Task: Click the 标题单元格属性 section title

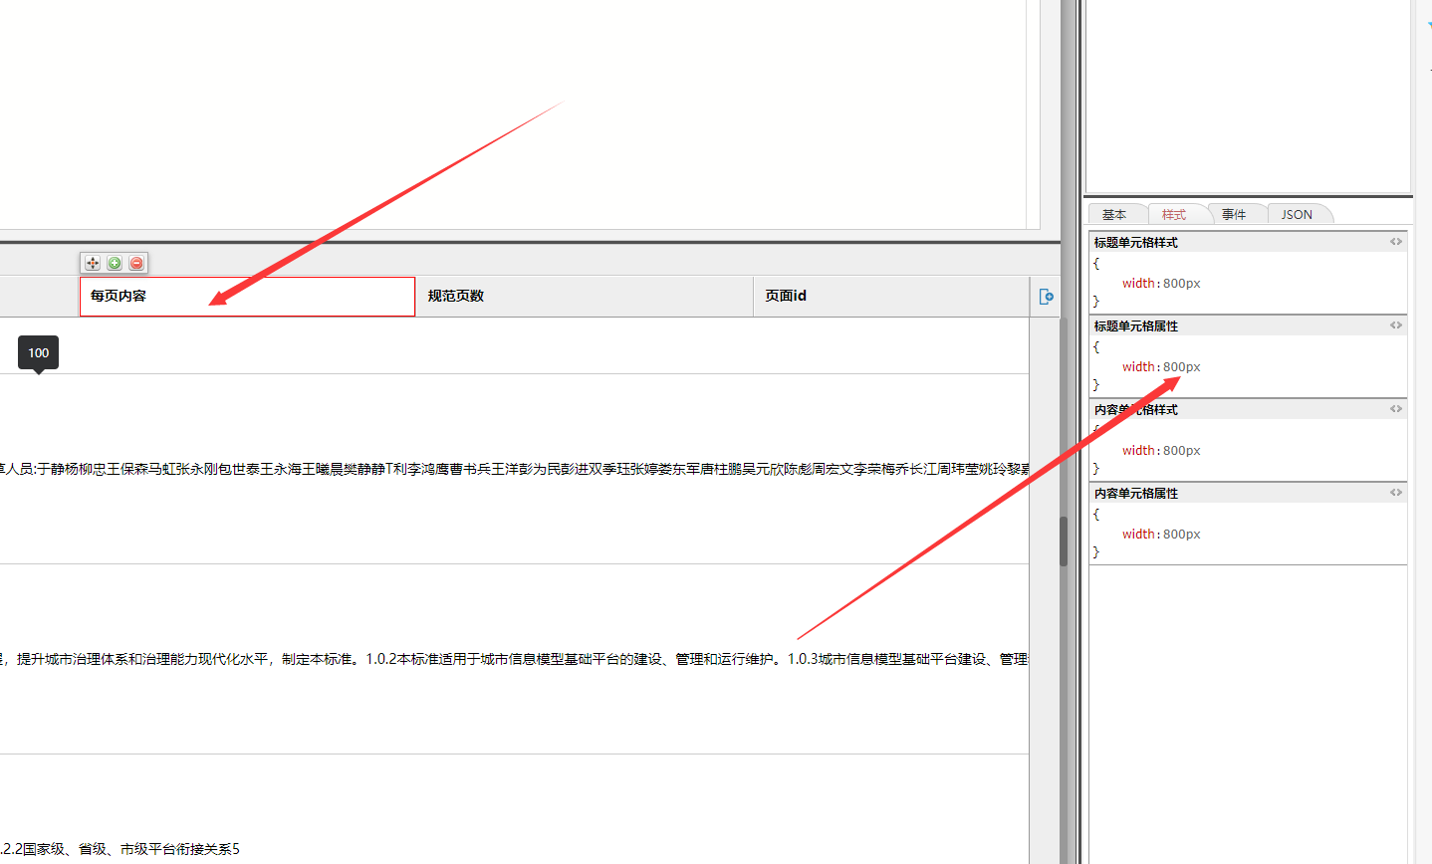Action: pos(1136,325)
